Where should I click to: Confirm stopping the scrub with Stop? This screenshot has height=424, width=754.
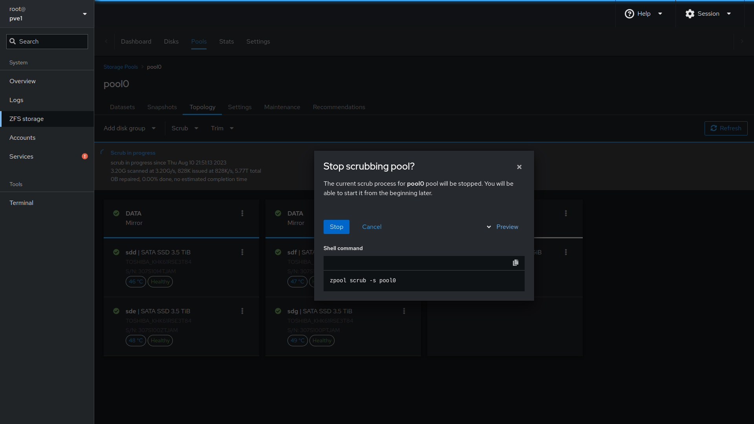coord(336,227)
